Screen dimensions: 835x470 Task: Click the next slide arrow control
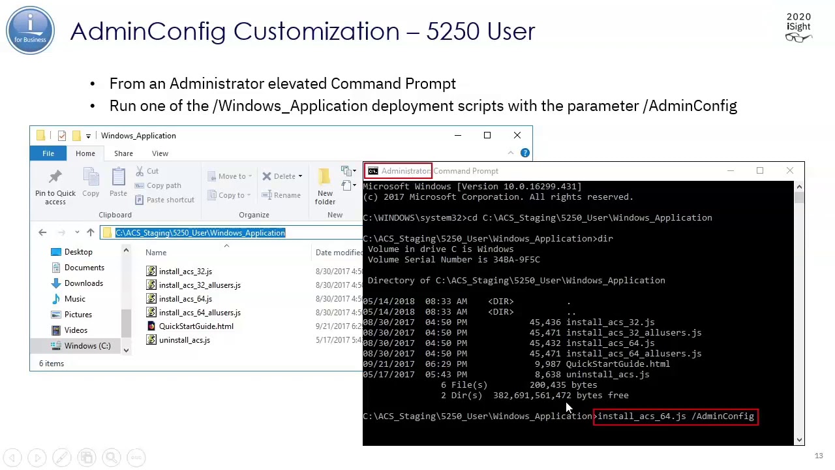pyautogui.click(x=37, y=458)
